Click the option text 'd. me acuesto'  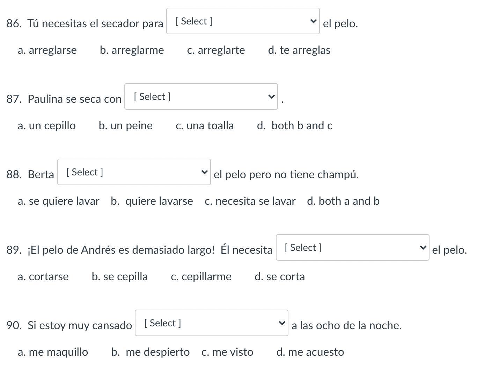(x=310, y=352)
